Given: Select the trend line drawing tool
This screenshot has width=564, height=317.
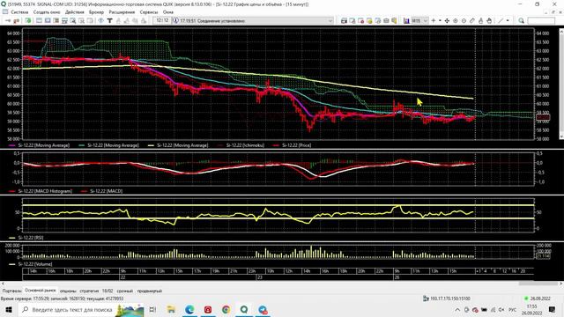Looking at the screenshot, I should point(501,21).
